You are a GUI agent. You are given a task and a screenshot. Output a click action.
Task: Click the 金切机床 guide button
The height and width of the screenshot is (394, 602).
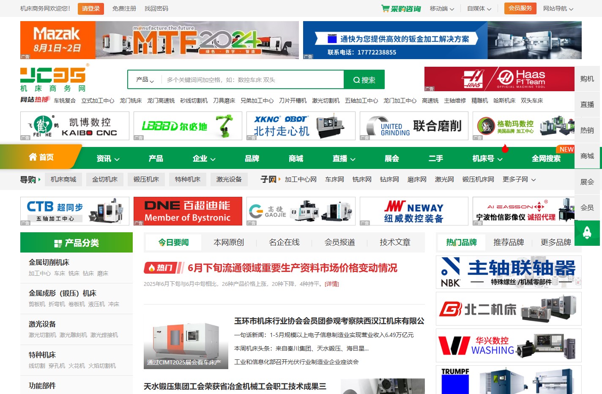coord(105,179)
